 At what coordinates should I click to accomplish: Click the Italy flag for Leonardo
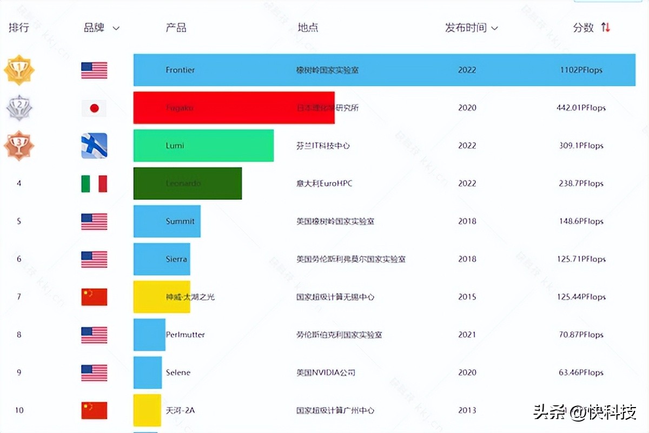(x=94, y=183)
